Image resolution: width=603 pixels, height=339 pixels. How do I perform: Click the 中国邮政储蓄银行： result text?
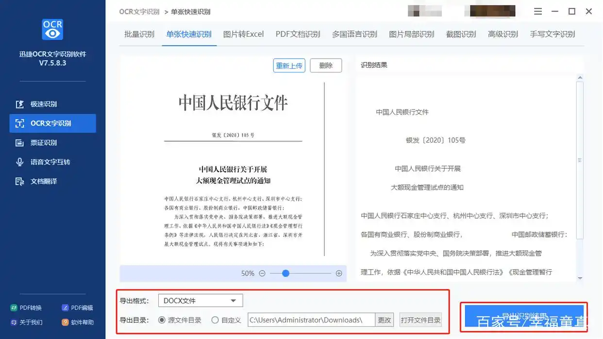pyautogui.click(x=539, y=234)
